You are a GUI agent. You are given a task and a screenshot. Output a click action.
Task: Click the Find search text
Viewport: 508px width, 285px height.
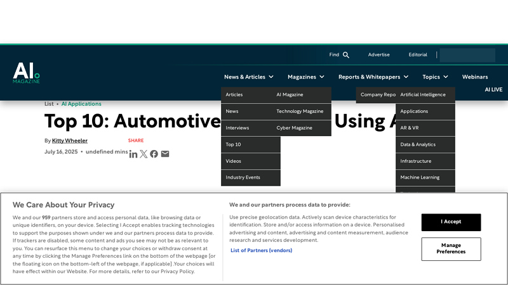[334, 55]
